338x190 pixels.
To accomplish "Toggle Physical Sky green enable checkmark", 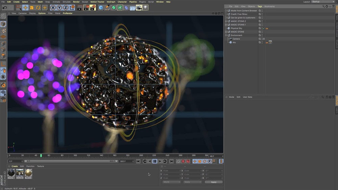I will coord(263,28).
